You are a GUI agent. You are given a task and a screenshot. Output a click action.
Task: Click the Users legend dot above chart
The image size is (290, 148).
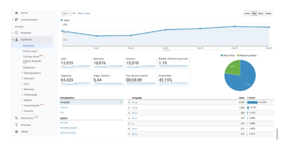(62, 20)
